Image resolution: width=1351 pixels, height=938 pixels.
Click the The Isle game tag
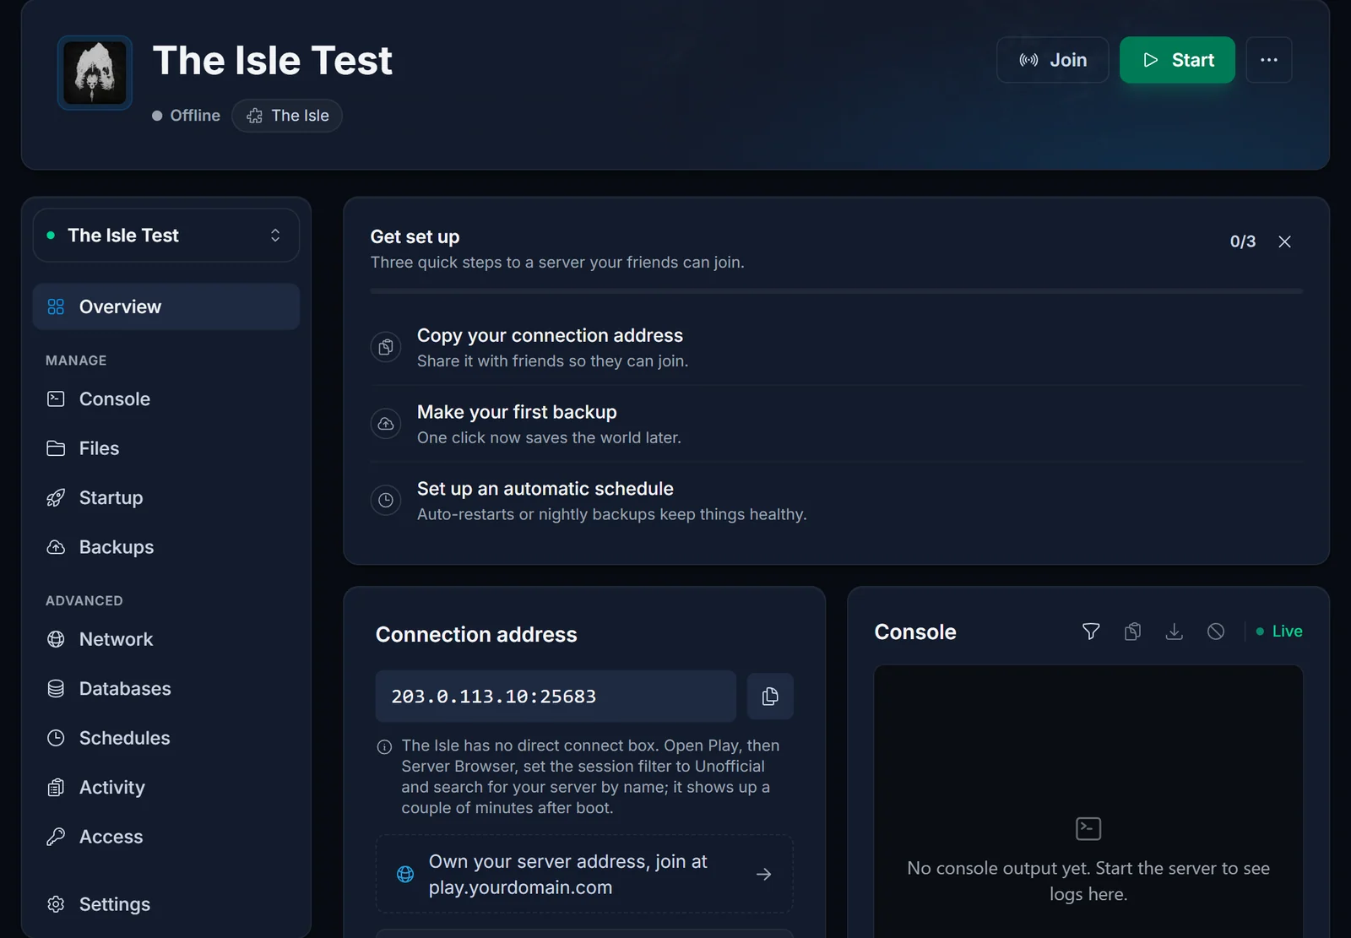coord(287,116)
